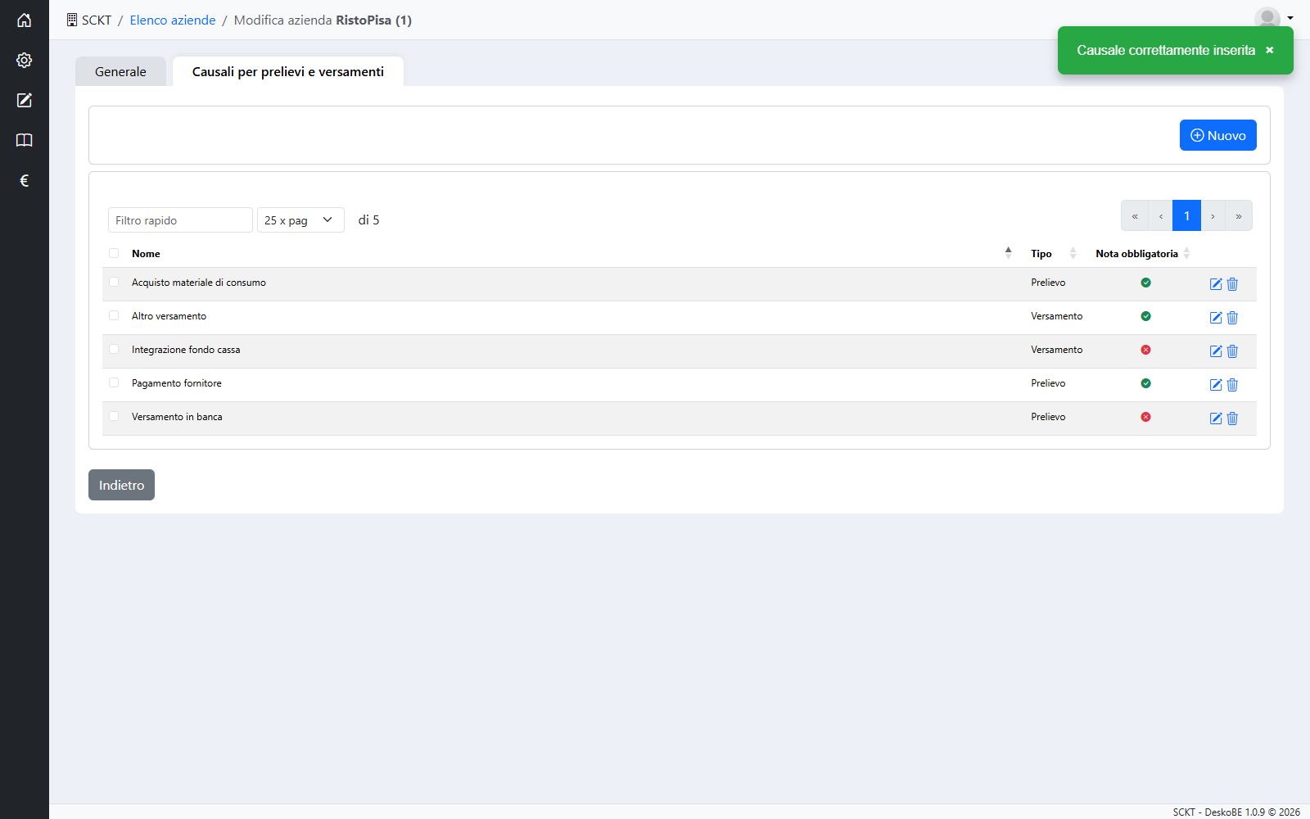Delete the Versamento in banca row

pyautogui.click(x=1232, y=419)
